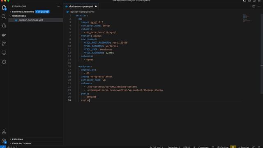This screenshot has height=148, width=263.
Task: Click 'environment:' key on line 8
Action: [89, 39]
